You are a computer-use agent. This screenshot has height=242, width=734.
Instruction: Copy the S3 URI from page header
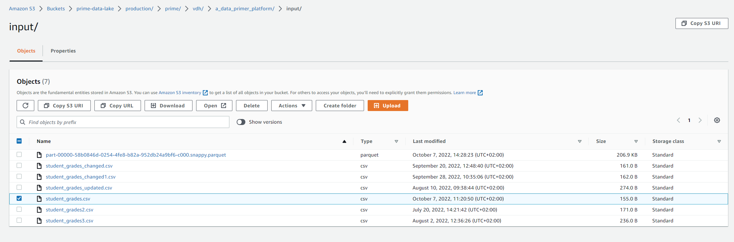pyautogui.click(x=701, y=23)
